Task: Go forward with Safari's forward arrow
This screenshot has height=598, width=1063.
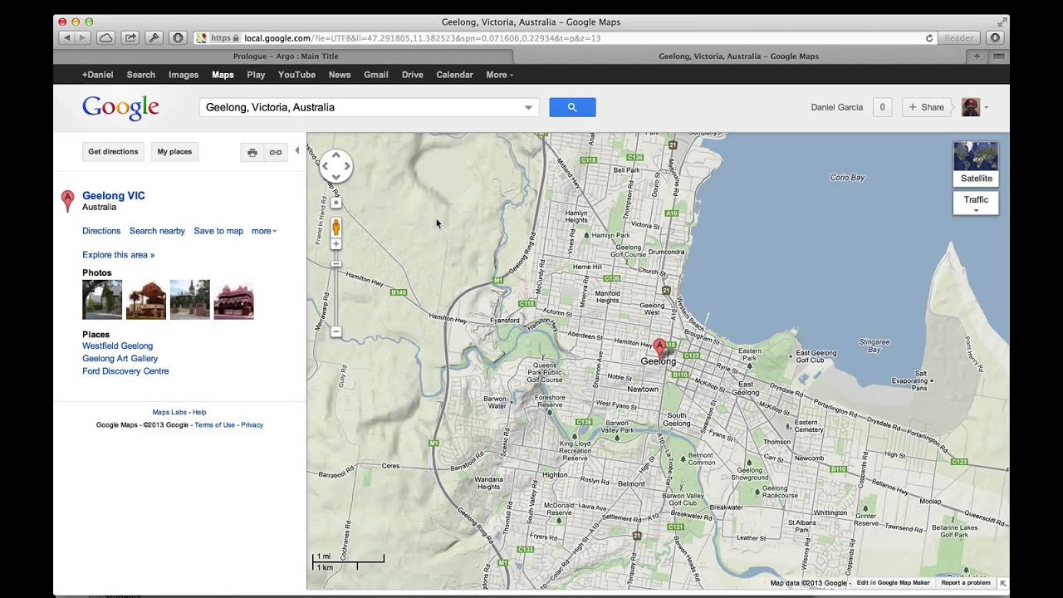Action: tap(83, 37)
